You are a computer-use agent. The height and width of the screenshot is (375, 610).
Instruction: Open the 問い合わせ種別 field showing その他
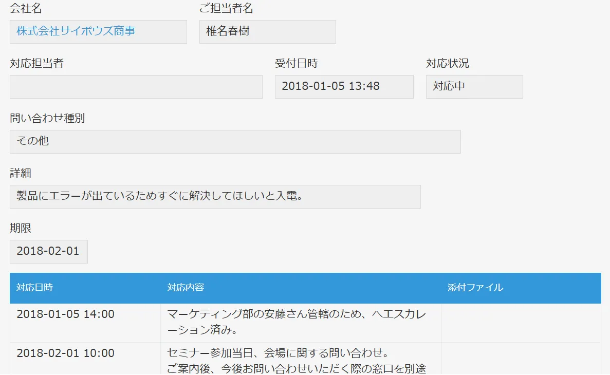pyautogui.click(x=234, y=141)
